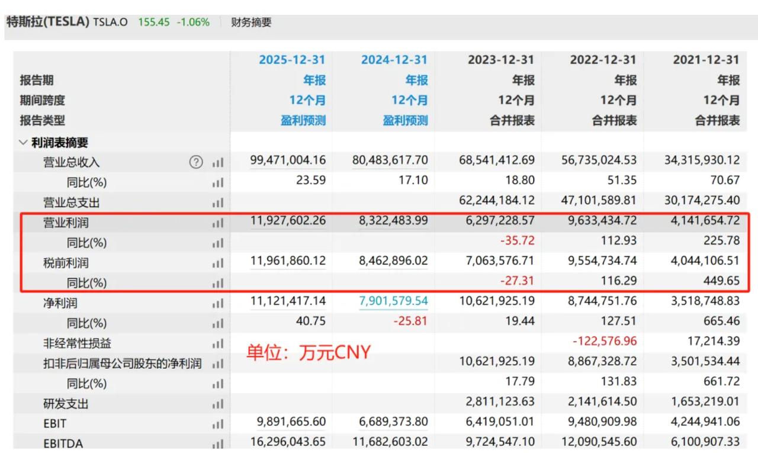Image resolution: width=758 pixels, height=453 pixels.
Task: Click the 营业总收入 row label
Action: [71, 162]
